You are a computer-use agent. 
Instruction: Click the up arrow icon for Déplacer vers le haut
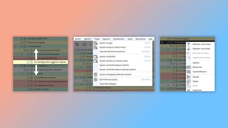[188, 44]
